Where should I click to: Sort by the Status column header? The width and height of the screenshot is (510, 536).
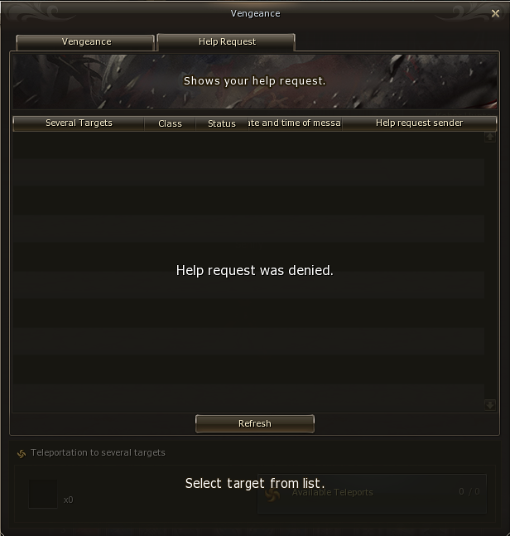click(x=222, y=123)
